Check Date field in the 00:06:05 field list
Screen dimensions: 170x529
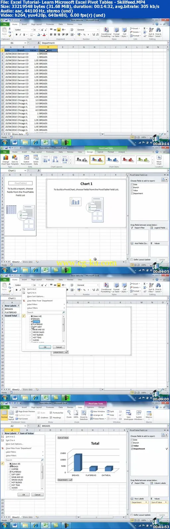point(132,184)
